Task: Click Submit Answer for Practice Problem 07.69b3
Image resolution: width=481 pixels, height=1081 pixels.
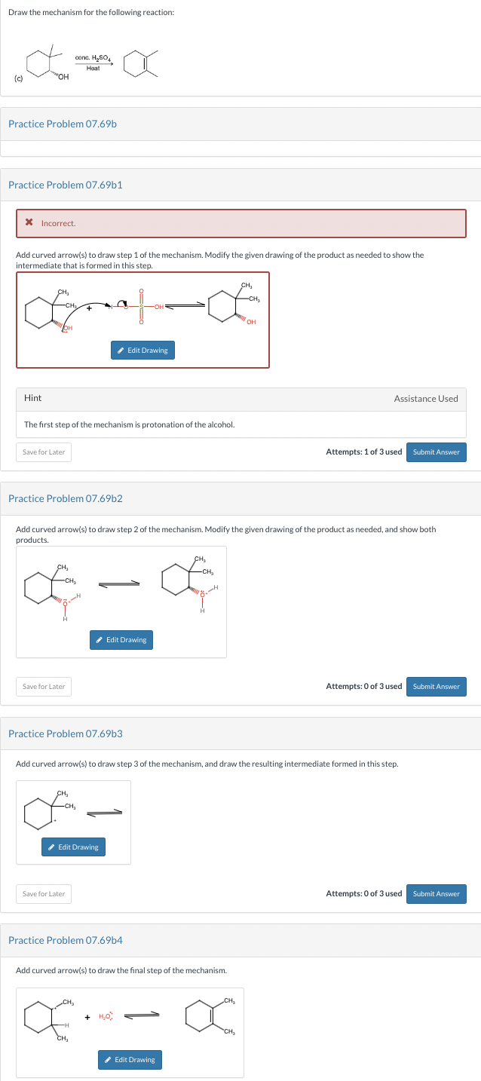Action: click(x=436, y=893)
